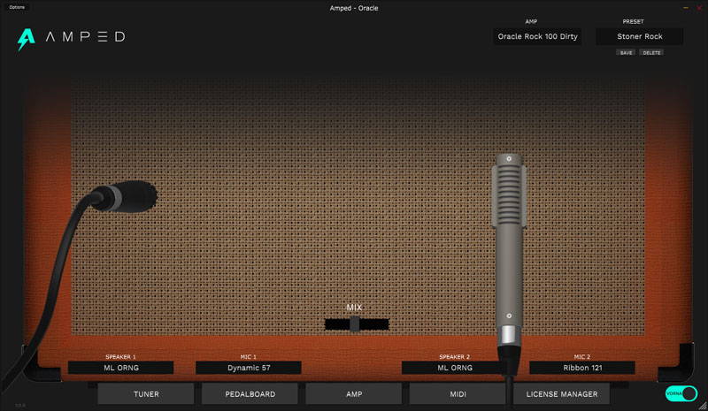
Task: Close the Amped - Oracle window
Action: click(699, 8)
